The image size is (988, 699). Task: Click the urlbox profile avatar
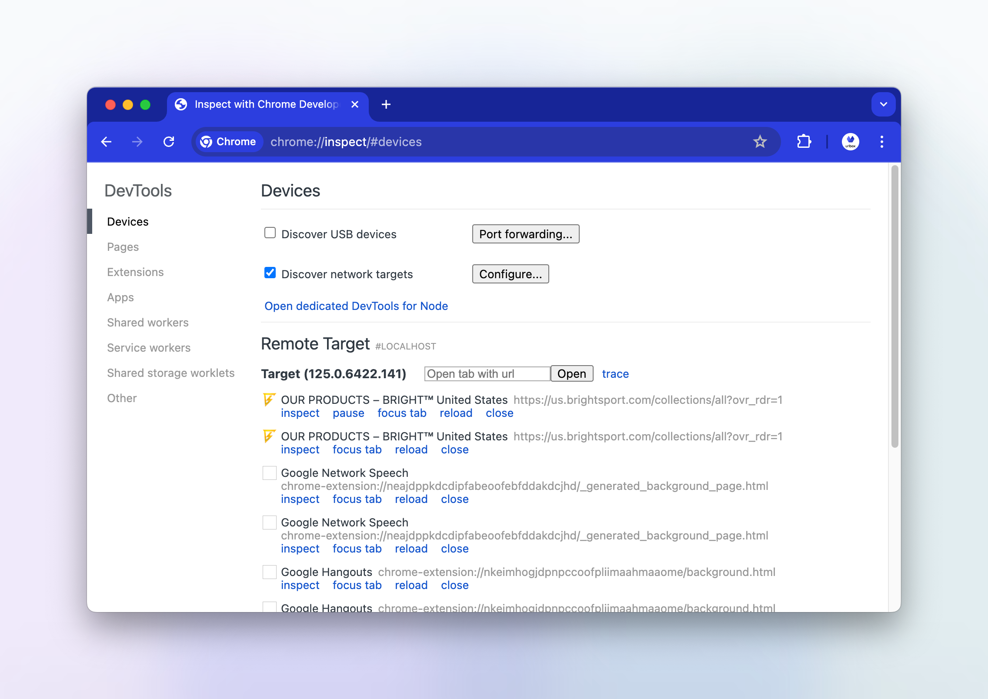(850, 142)
